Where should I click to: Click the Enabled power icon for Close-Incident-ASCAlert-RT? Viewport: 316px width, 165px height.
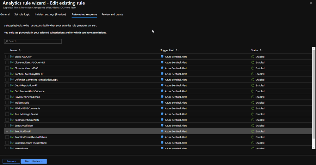253,63
